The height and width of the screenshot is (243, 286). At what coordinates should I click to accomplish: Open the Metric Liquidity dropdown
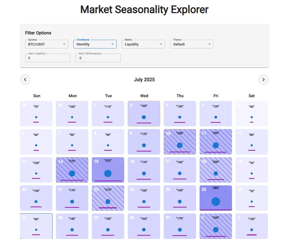[143, 44]
